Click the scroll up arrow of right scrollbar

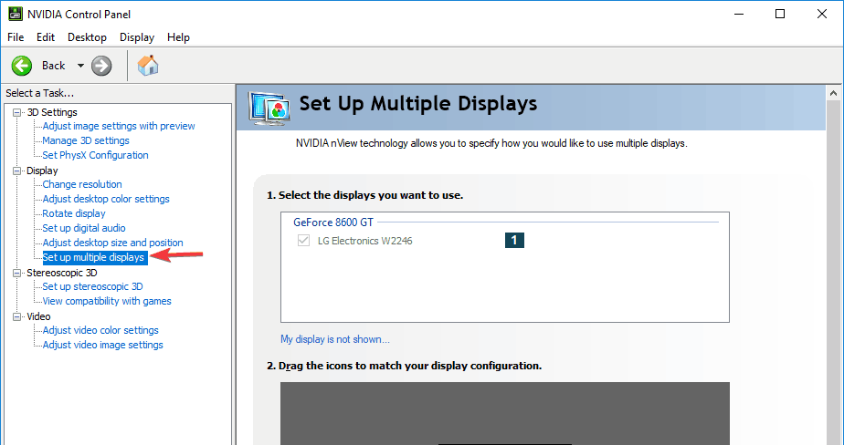834,92
